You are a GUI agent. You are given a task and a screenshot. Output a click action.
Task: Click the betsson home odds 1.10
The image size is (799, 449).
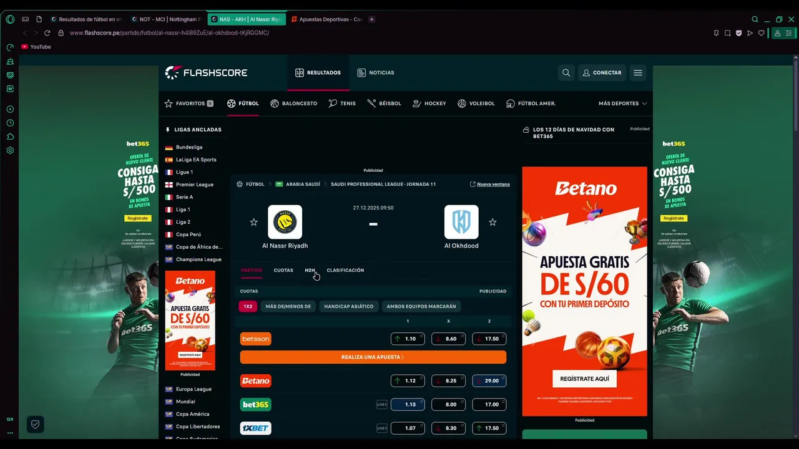(x=408, y=339)
